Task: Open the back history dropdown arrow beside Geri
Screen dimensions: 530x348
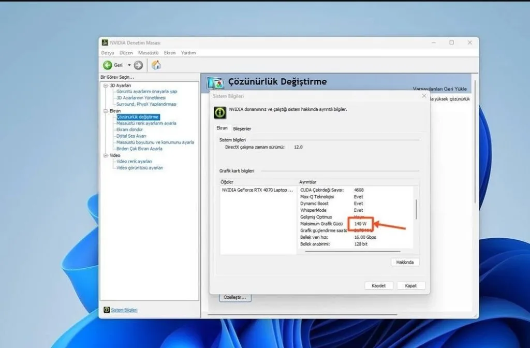Action: pos(129,65)
